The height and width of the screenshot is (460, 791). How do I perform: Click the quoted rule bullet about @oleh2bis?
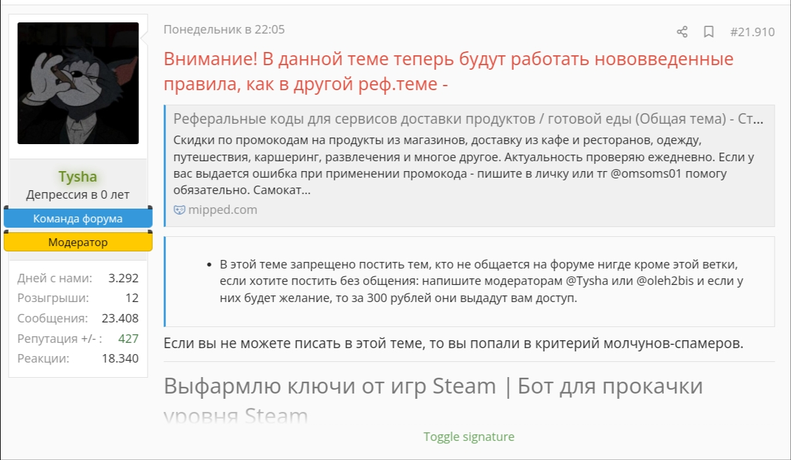click(x=481, y=282)
